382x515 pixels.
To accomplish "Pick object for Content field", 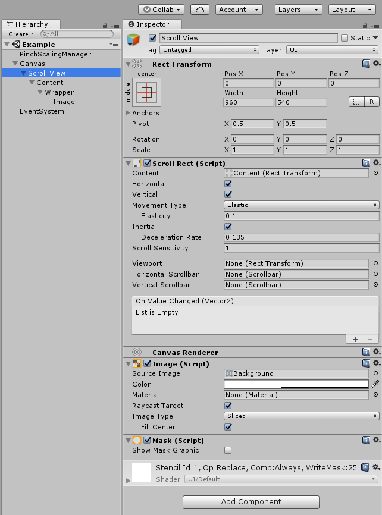I will click(376, 173).
